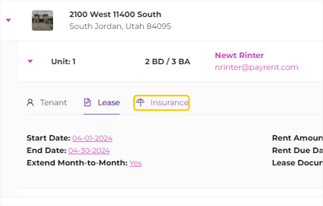
Task: Click the Tenant person icon
Action: click(x=30, y=103)
